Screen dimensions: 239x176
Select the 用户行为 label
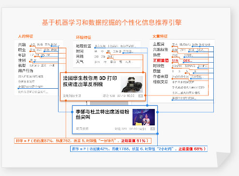point(26,71)
